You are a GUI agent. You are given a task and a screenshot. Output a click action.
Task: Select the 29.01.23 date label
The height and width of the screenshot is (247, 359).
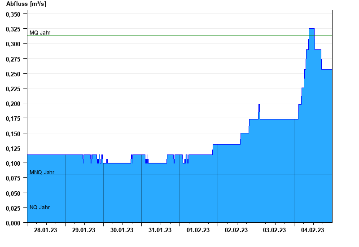[x=84, y=230]
